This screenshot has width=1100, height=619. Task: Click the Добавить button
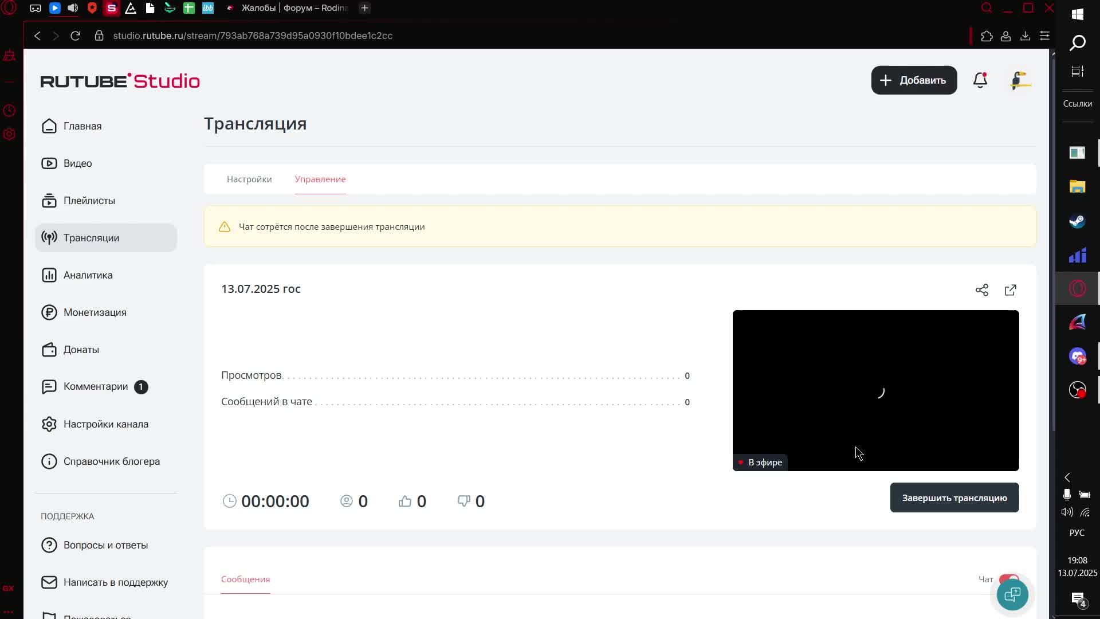click(x=914, y=80)
